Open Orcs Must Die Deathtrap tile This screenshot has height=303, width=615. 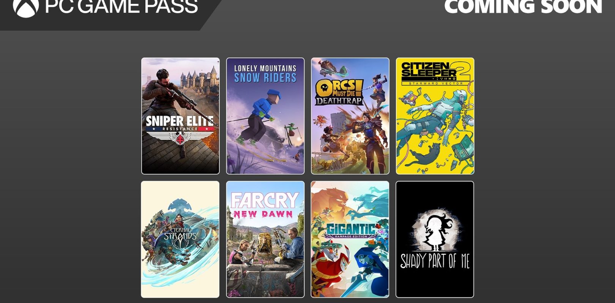coord(350,116)
